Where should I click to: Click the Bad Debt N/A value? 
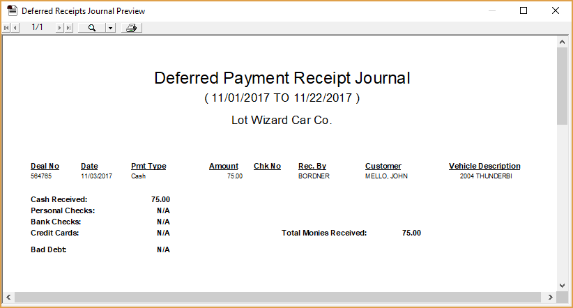pyautogui.click(x=163, y=250)
